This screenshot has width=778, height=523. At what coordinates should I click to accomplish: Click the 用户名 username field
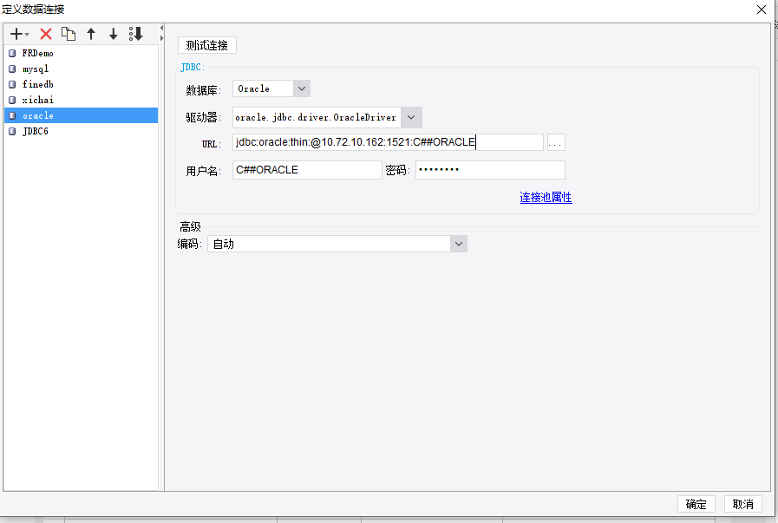(x=307, y=170)
